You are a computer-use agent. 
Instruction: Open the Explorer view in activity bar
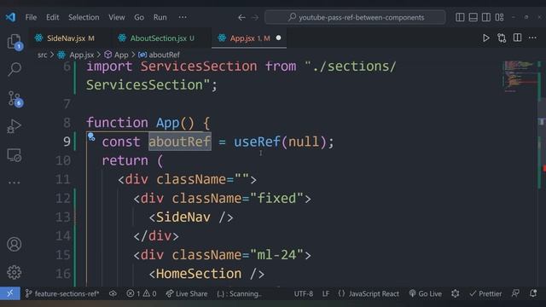pos(15,42)
